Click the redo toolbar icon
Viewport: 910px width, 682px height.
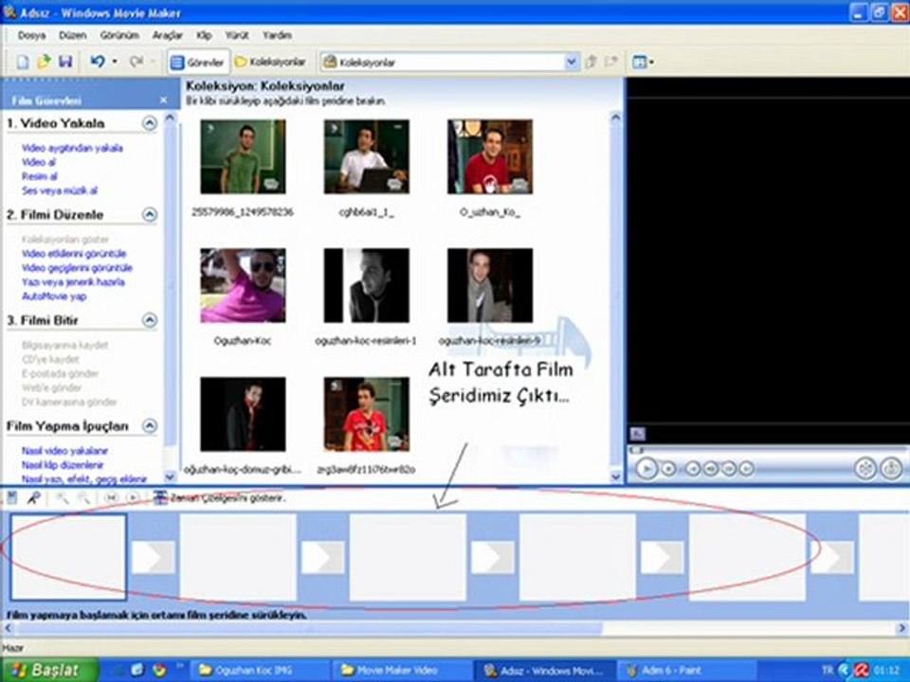point(136,62)
